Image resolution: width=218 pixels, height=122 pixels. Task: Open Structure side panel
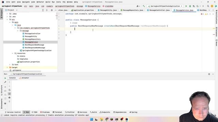point(1,90)
